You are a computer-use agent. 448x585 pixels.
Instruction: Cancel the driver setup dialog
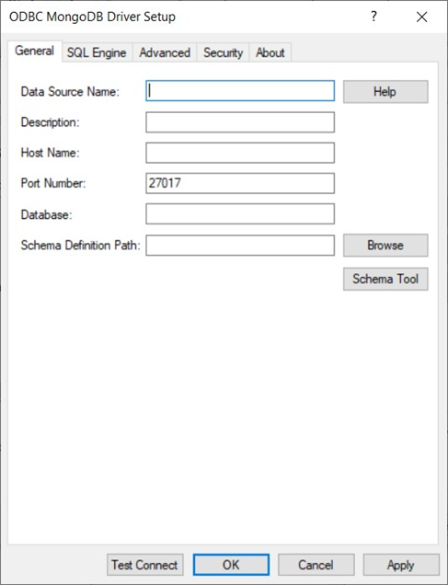[316, 565]
